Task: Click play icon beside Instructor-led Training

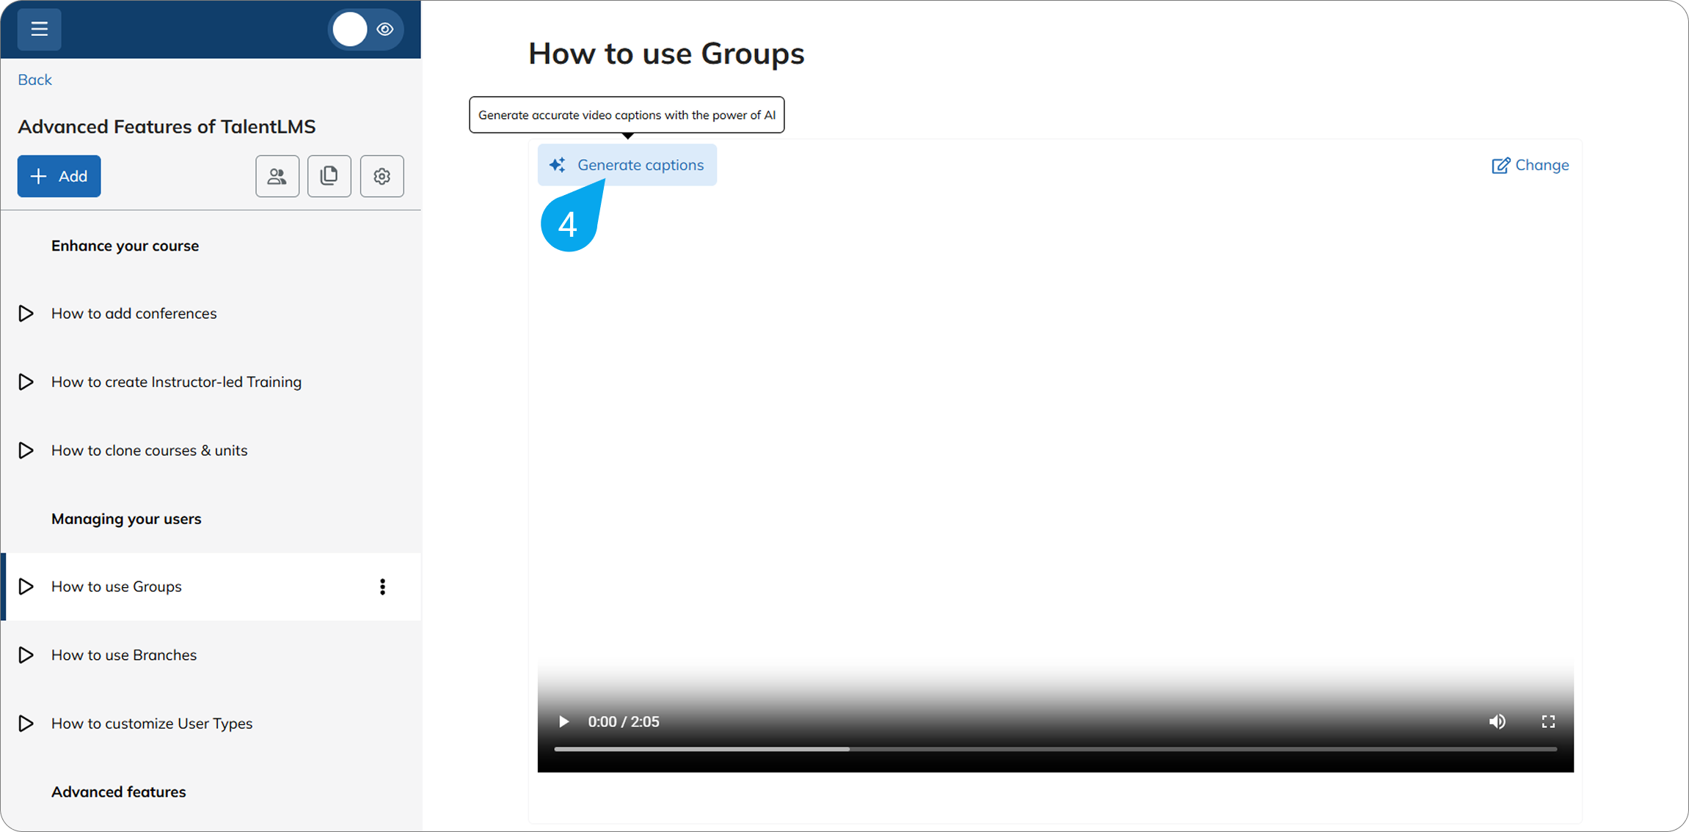Action: tap(26, 381)
